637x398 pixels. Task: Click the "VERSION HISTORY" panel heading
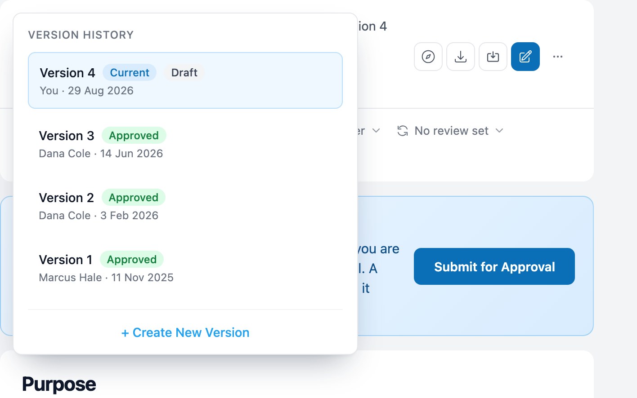click(x=81, y=35)
